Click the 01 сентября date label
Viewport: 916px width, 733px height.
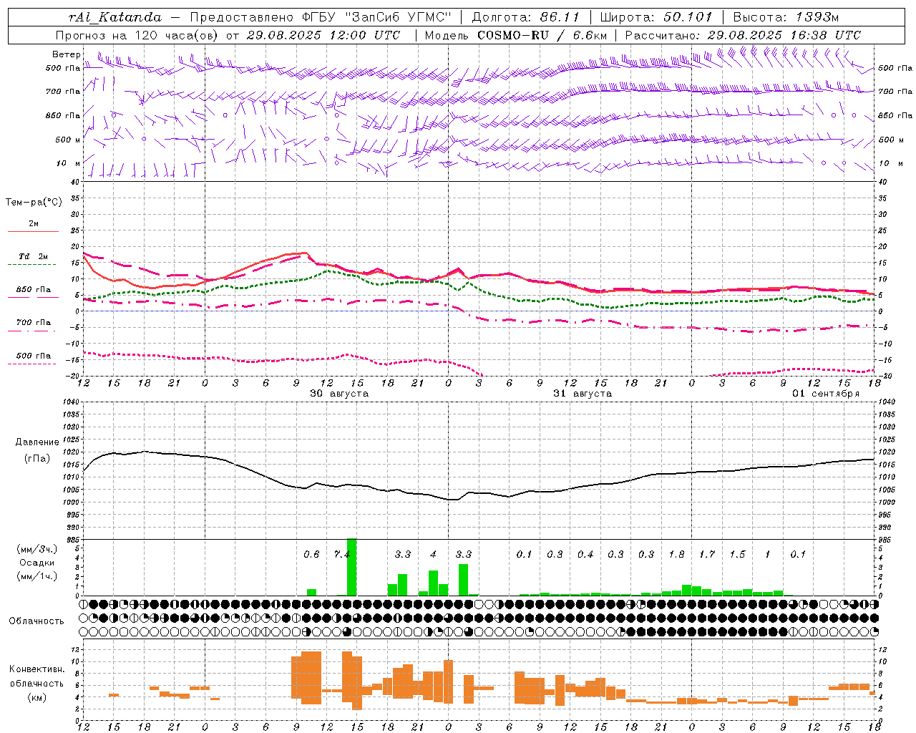point(826,394)
